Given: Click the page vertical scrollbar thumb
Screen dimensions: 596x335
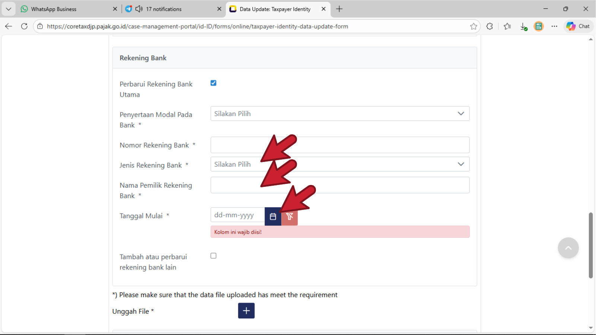Looking at the screenshot, I should point(590,246).
